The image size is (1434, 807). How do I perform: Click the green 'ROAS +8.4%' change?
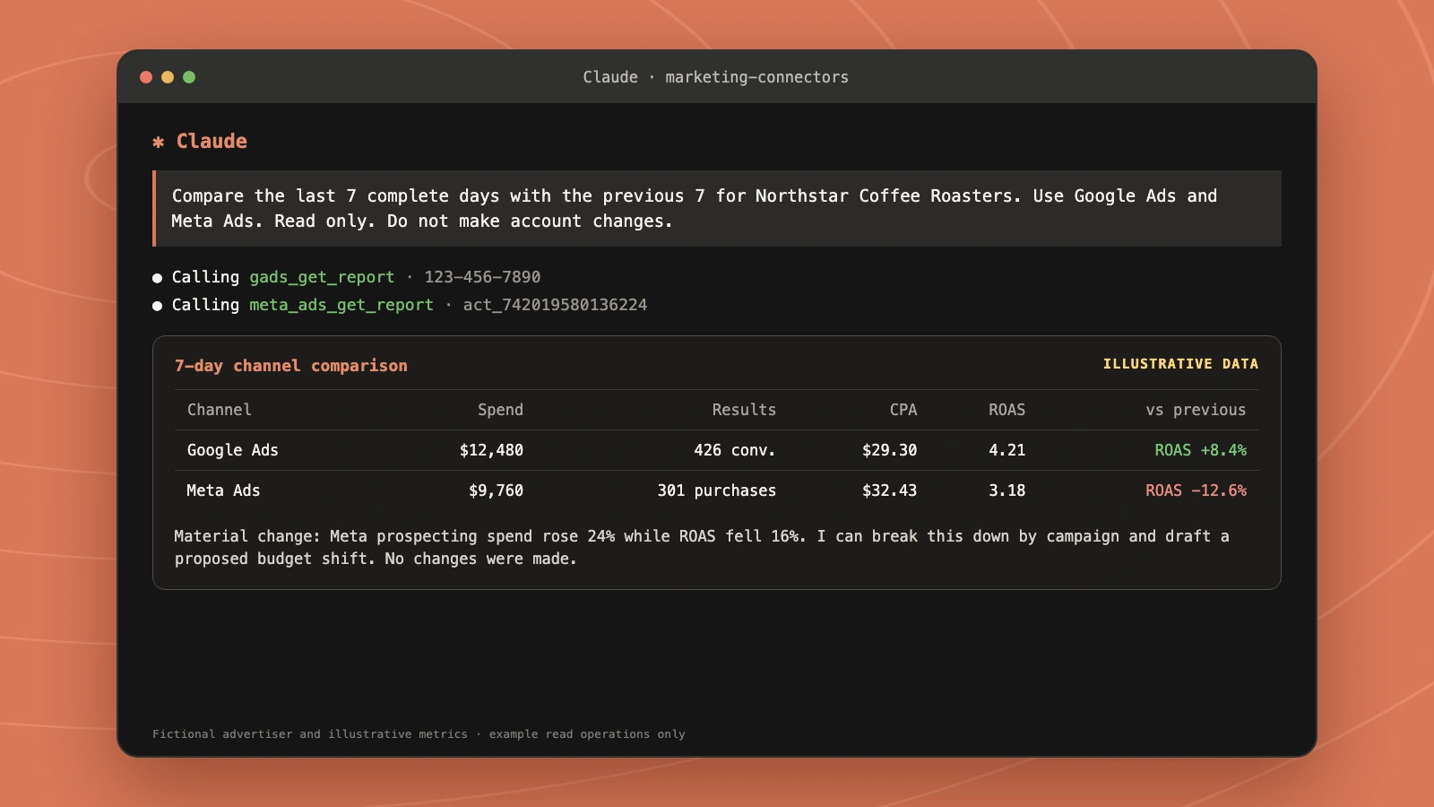click(1200, 450)
